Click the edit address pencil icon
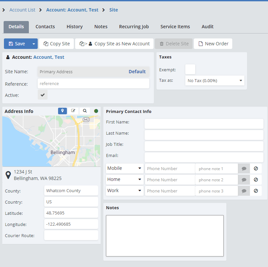Screen dimensions: 268x267 (73, 111)
